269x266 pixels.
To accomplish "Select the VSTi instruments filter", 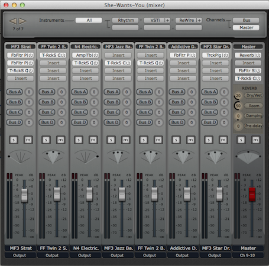I will click(x=154, y=20).
